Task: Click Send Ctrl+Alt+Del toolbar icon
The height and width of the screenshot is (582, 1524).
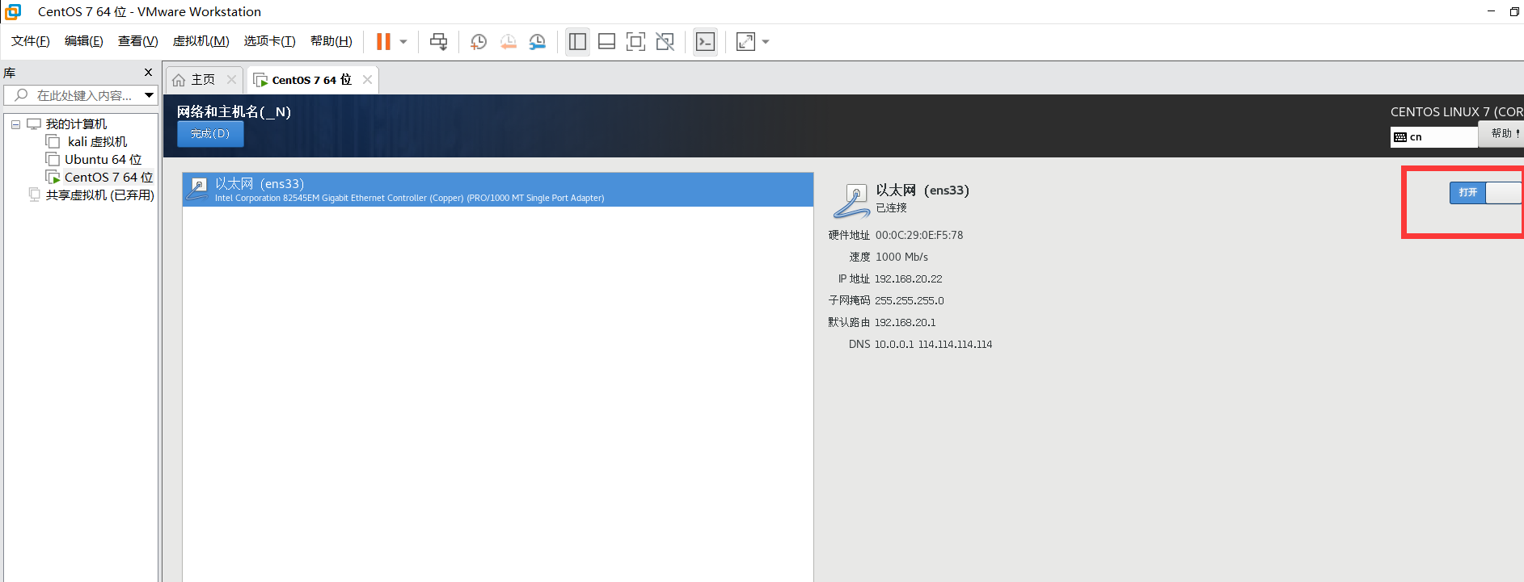Action: (438, 41)
